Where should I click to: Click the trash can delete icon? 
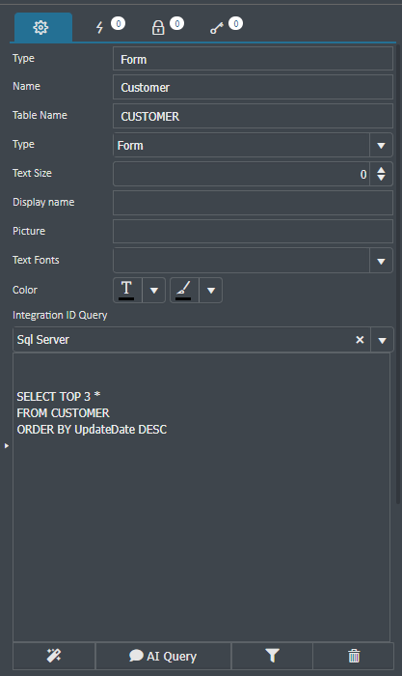click(x=354, y=656)
